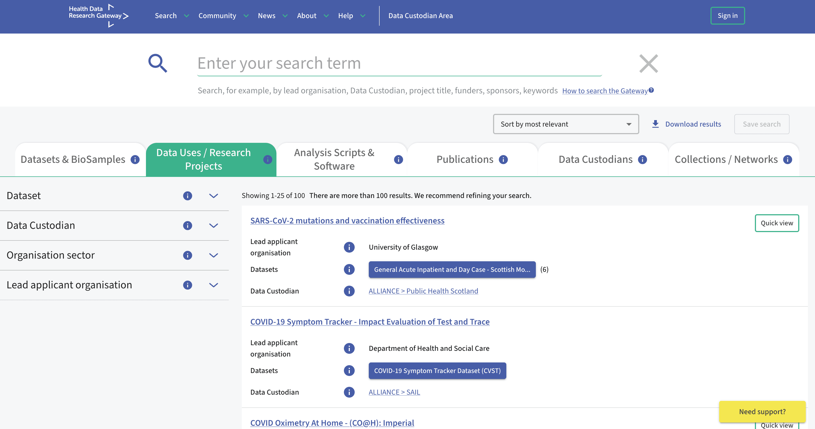Image resolution: width=815 pixels, height=429 pixels.
Task: Click COVID-19 Symptom Tracker Dataset (CVST) tag
Action: 437,371
